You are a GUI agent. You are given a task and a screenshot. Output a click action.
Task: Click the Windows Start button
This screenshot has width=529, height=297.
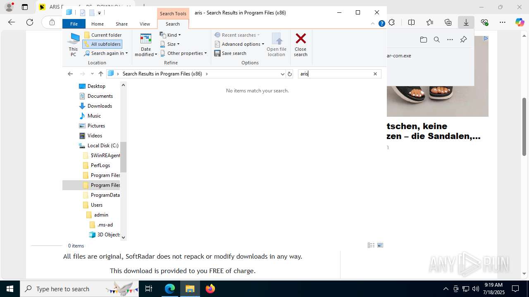pyautogui.click(x=10, y=289)
